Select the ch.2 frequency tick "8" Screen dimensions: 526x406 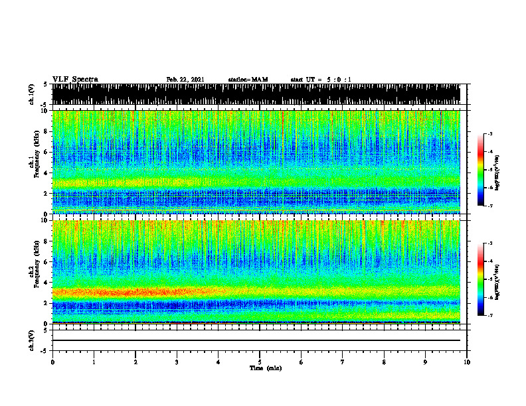[46, 241]
